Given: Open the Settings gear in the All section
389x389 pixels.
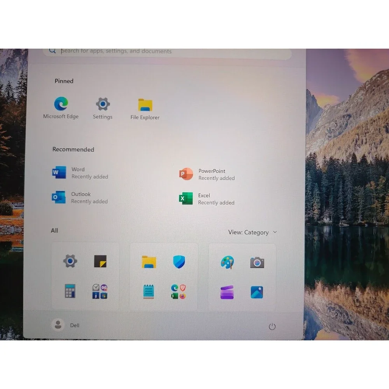Looking at the screenshot, I should click(70, 261).
